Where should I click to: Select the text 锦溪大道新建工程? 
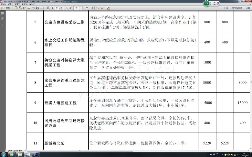pyautogui.click(x=60, y=103)
